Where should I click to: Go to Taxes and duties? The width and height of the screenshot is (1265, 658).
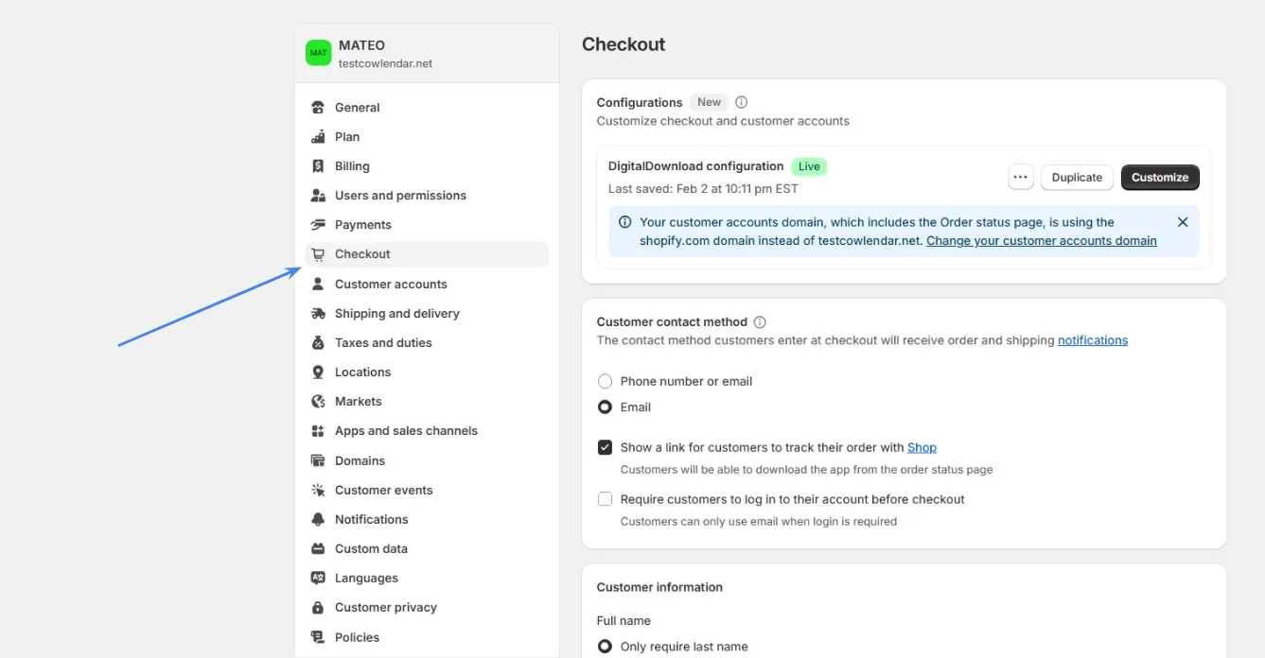click(427, 343)
